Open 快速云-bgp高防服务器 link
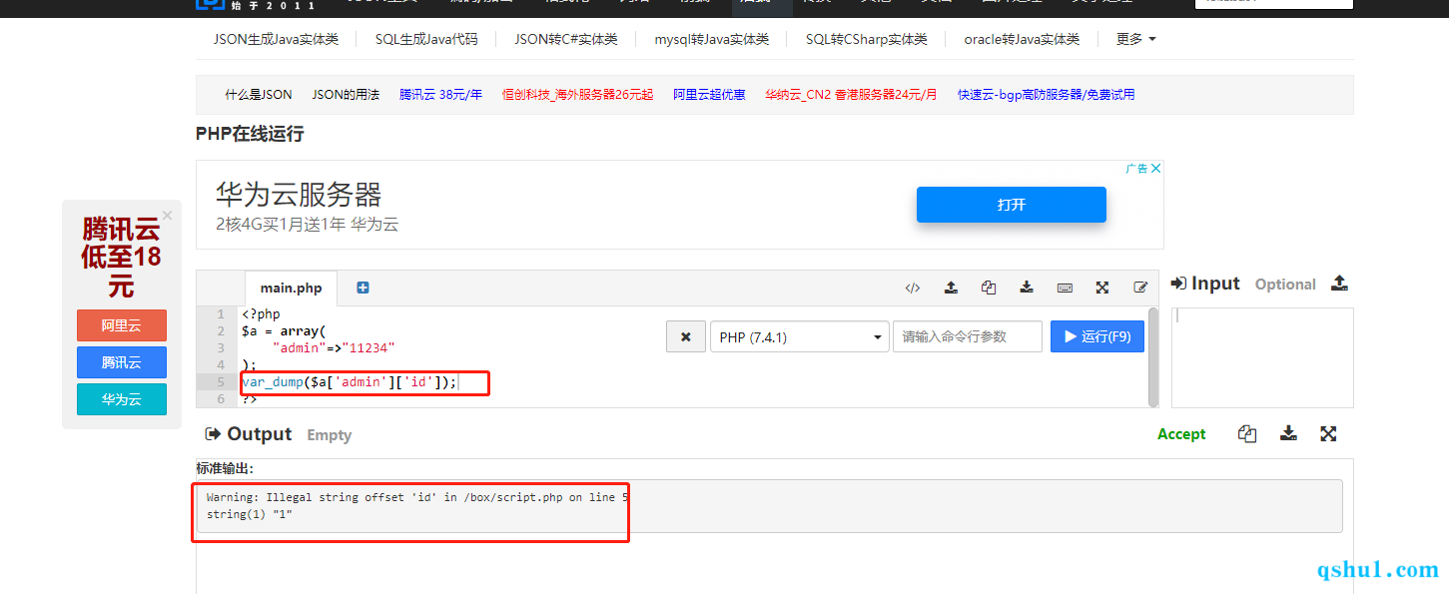Viewport: 1449px width, 594px height. (1046, 95)
